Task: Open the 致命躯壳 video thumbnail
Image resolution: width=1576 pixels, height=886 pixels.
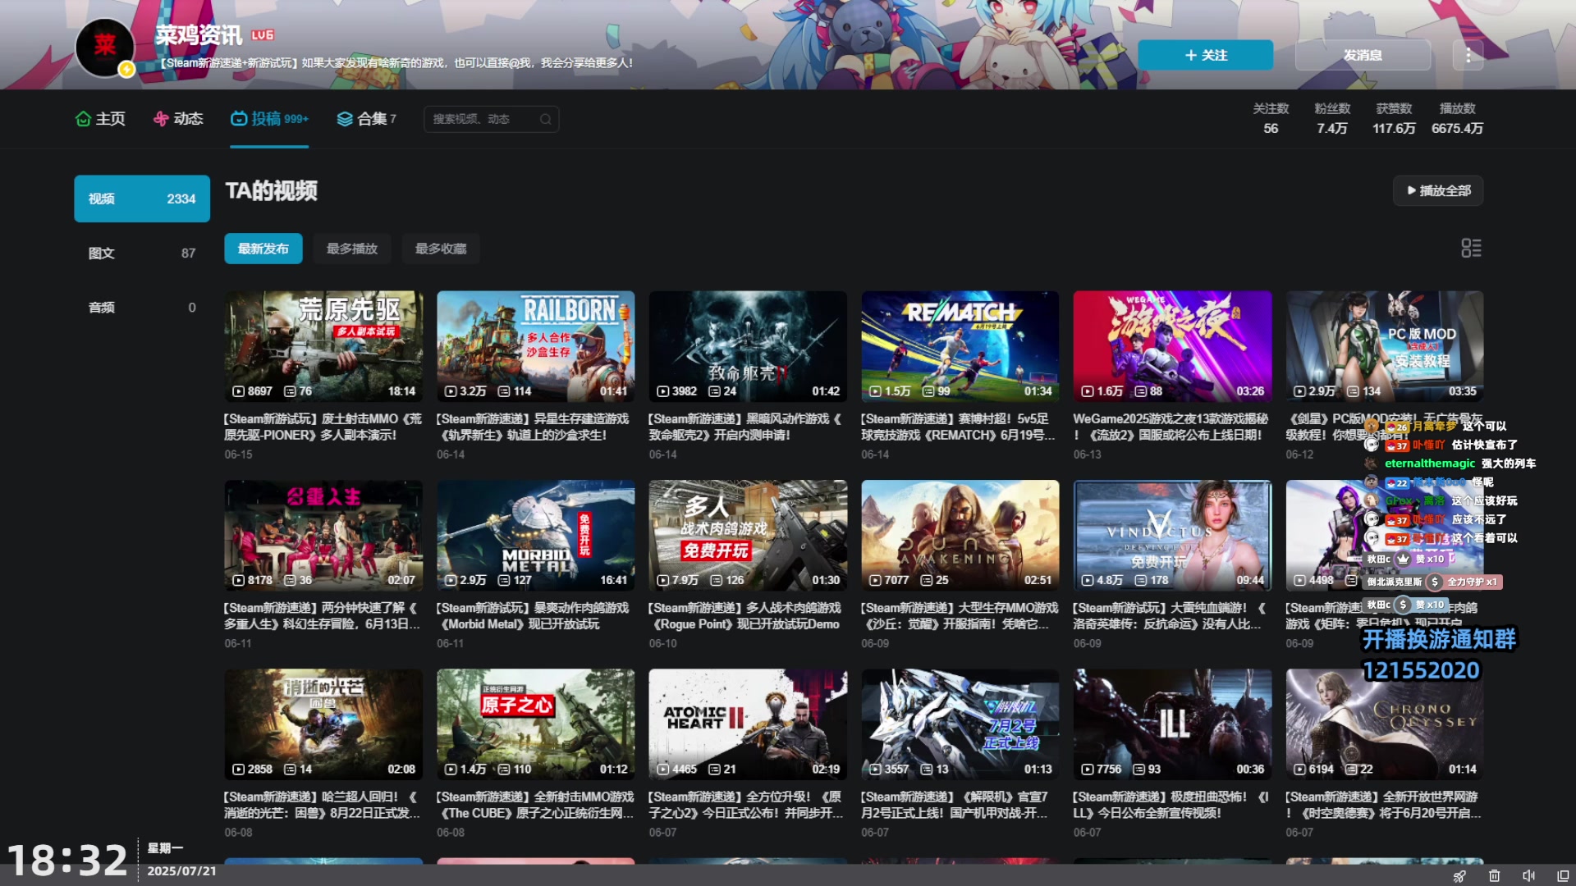Action: click(x=748, y=346)
